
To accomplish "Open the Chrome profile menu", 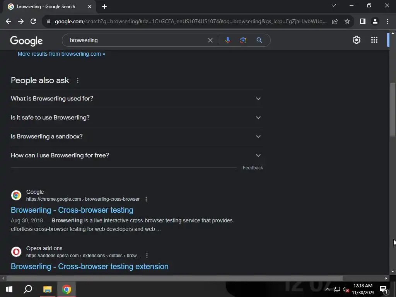I will tap(375, 22).
